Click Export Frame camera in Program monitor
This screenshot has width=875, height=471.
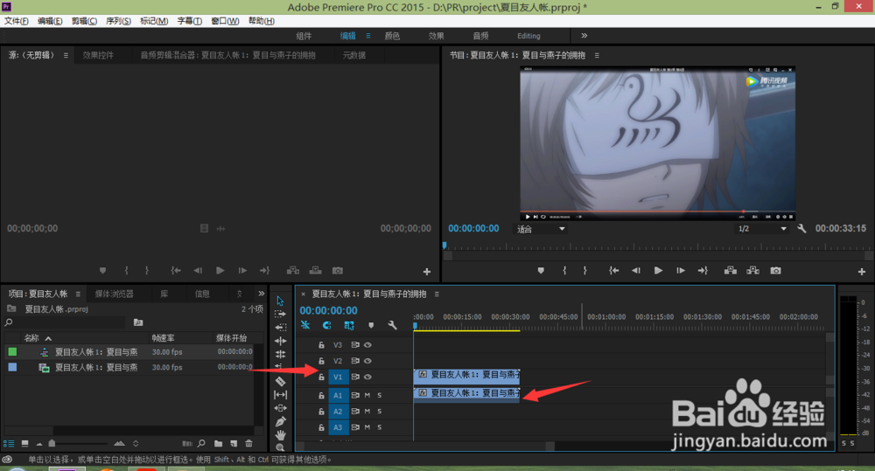775,270
